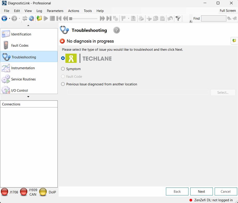238x203 pixels.
Task: Click the log playback position slider
Action: [x=83, y=19]
